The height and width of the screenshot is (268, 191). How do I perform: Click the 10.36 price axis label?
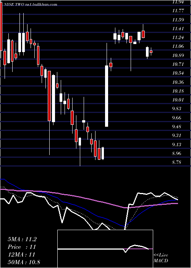point(178,82)
